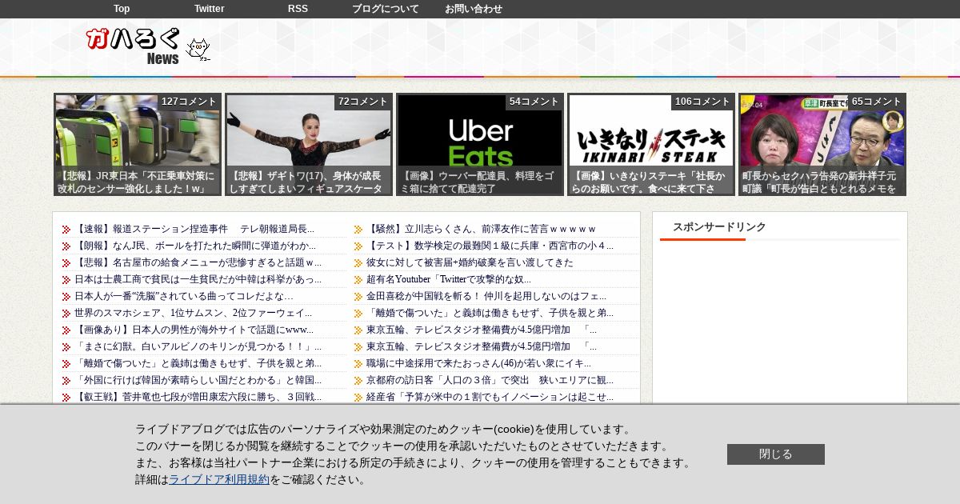Open 世界のスマホシェア headline
The width and height of the screenshot is (960, 504).
(x=194, y=313)
